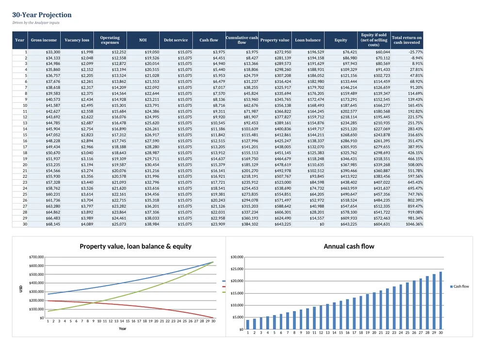Click the -25.77% total return cell
485x349 pixels.
pos(407,52)
